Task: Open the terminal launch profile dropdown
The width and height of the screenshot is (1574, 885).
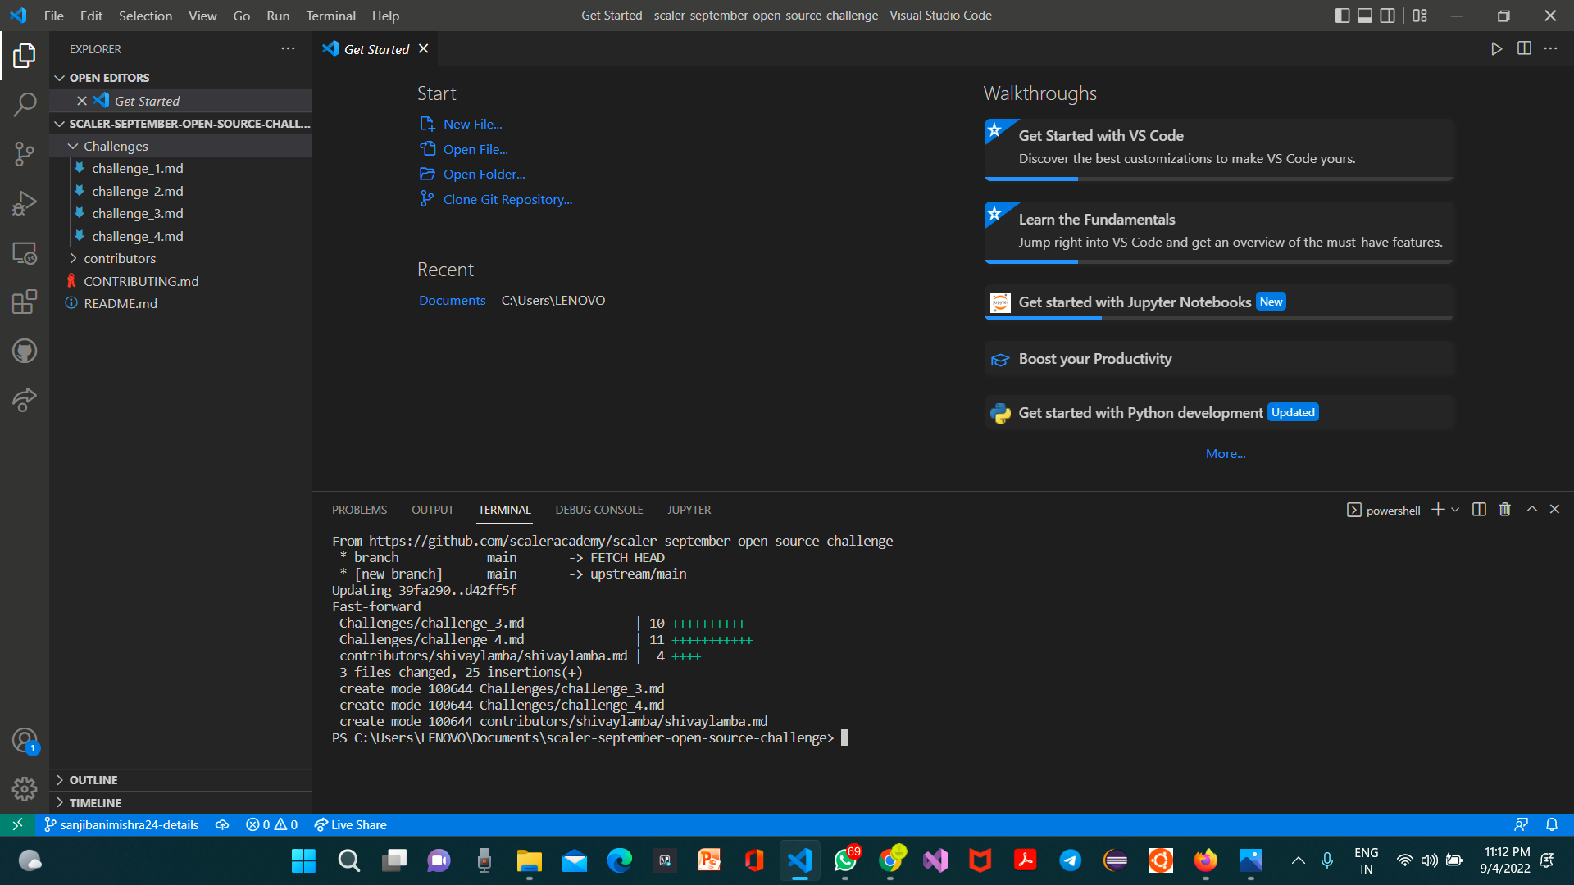Action: click(1455, 509)
